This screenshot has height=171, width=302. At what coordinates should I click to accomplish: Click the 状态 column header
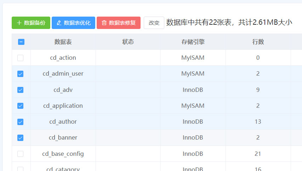pyautogui.click(x=128, y=42)
